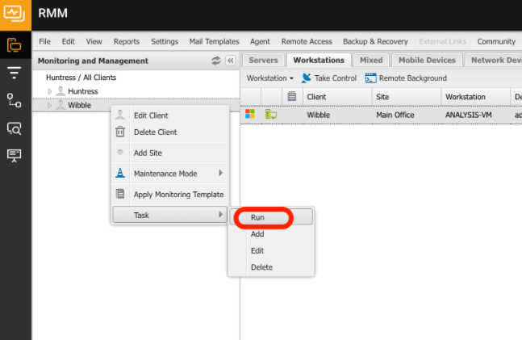The width and height of the screenshot is (522, 340).
Task: Open the External Links menu
Action: (x=442, y=41)
